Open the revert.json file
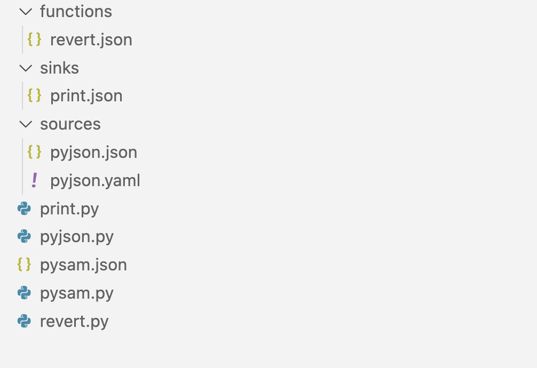The image size is (537, 368). pyautogui.click(x=91, y=39)
